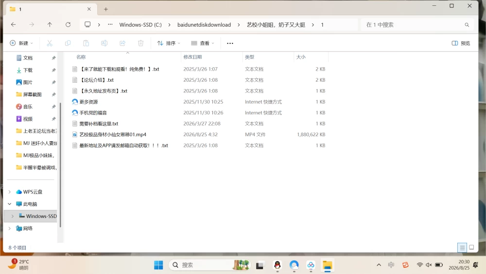Screen dimensions: 486x274
Task: Go back to the previous folder
Action: coord(13,24)
